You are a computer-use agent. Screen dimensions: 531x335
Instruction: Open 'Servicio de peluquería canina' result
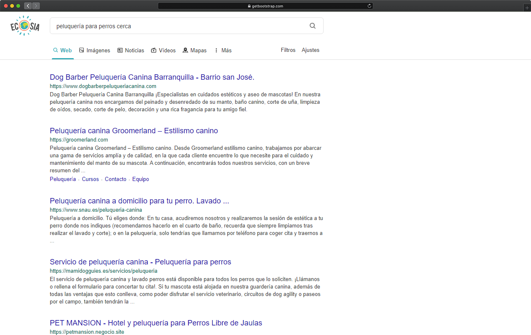(x=140, y=262)
